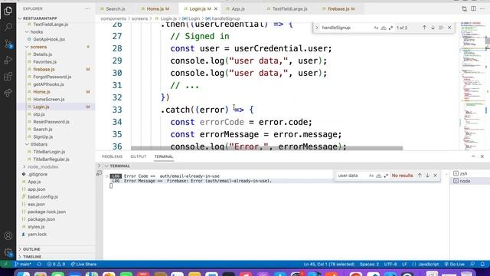Image resolution: width=490 pixels, height=276 pixels.
Task: Toggle whole word in terminal find
Action: click(378, 176)
